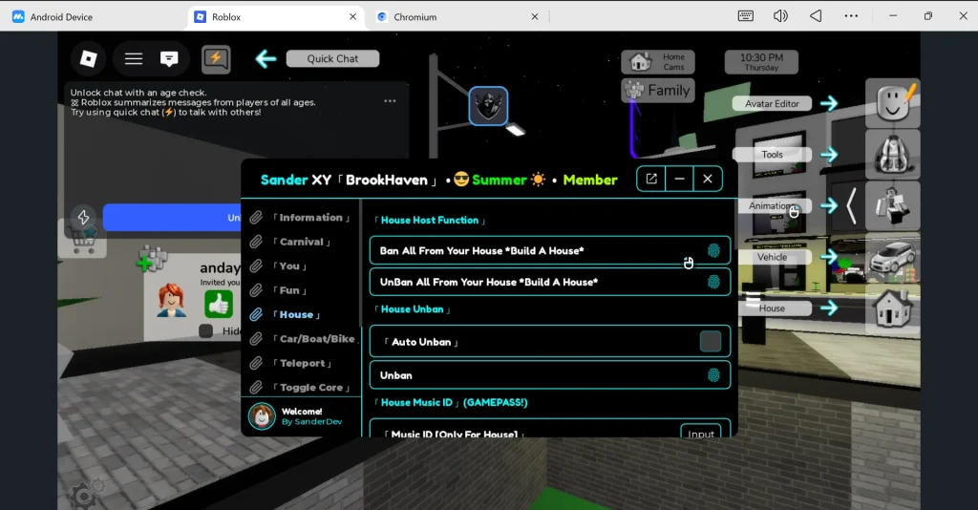Screen dimensions: 978x510
Task: Click the Tools label
Action: [772, 154]
